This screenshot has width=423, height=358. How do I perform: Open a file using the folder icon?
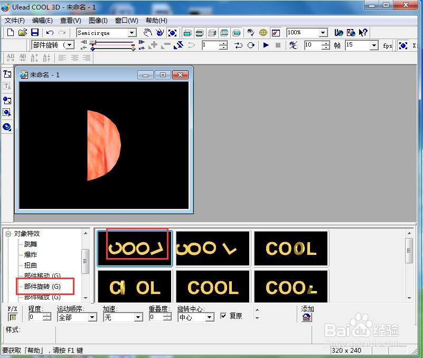(x=23, y=33)
